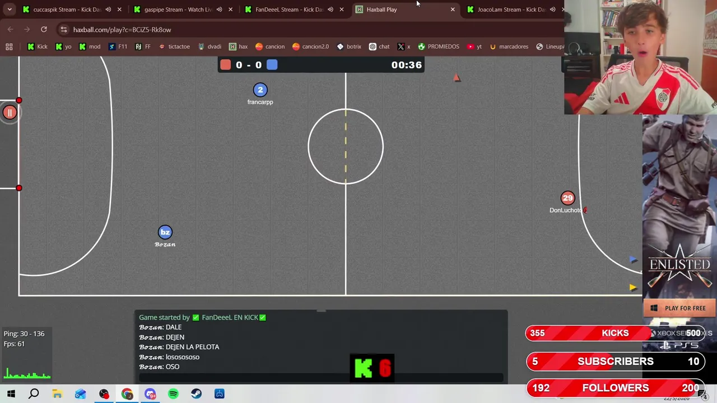Open the hax bookmark

click(x=238, y=46)
